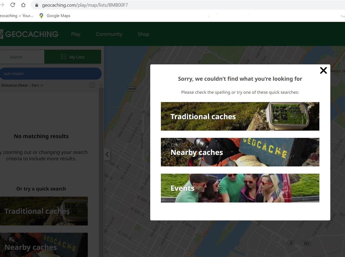Switch to the Search tab

[x=16, y=57]
